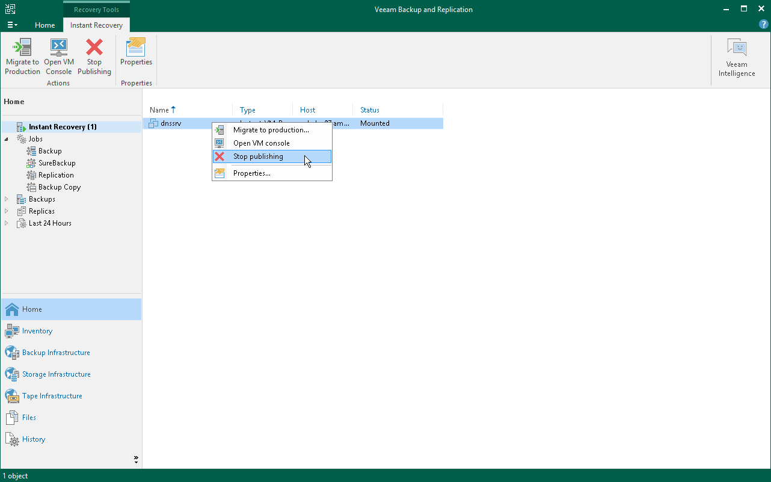This screenshot has height=482, width=771.
Task: Switch to the Inventory view icon
Action: pyautogui.click(x=36, y=330)
